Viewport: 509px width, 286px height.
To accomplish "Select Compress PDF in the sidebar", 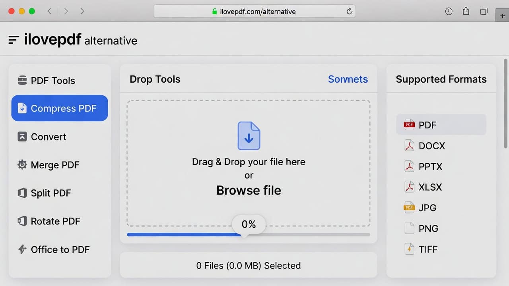I will coord(60,108).
